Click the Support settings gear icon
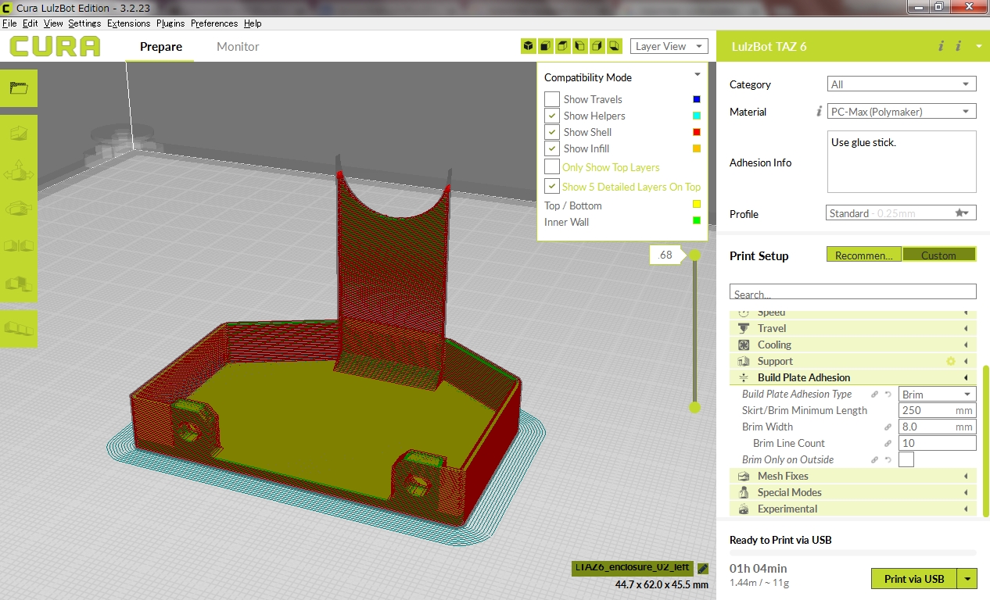The height and width of the screenshot is (600, 990). click(951, 361)
